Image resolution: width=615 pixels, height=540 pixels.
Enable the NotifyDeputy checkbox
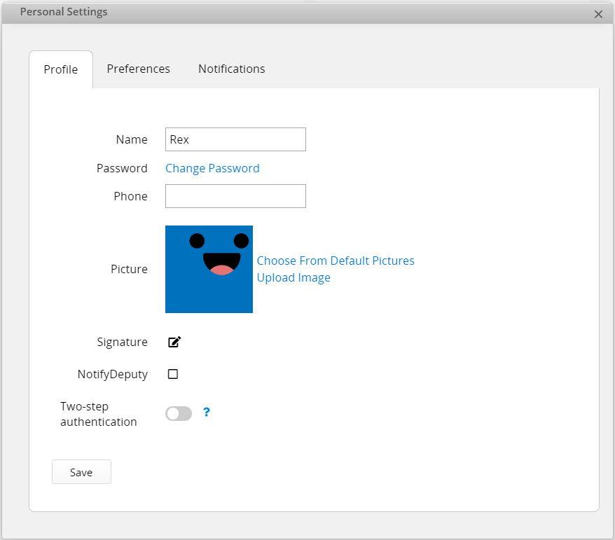click(172, 374)
